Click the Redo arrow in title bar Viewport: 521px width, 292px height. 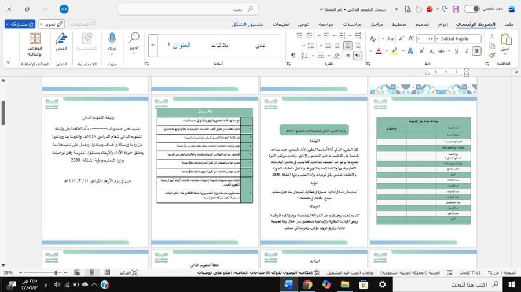click(x=445, y=9)
